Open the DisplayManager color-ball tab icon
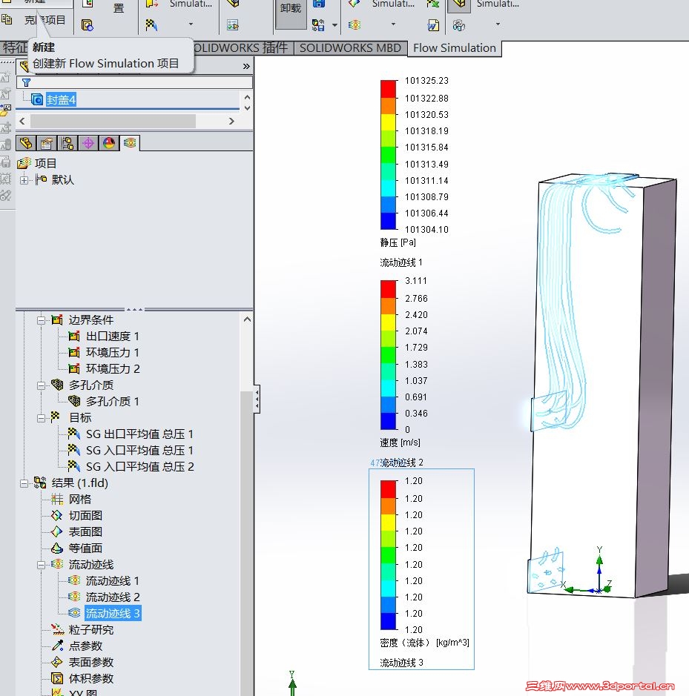Screen dimensions: 689x696 [109, 143]
